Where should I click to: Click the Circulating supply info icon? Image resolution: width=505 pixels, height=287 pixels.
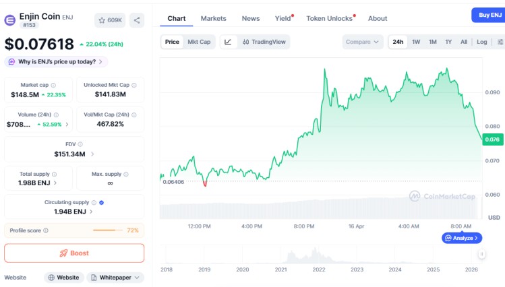tap(94, 202)
